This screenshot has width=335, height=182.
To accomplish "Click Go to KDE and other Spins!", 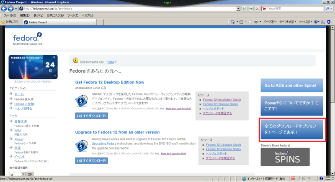I will [291, 85].
